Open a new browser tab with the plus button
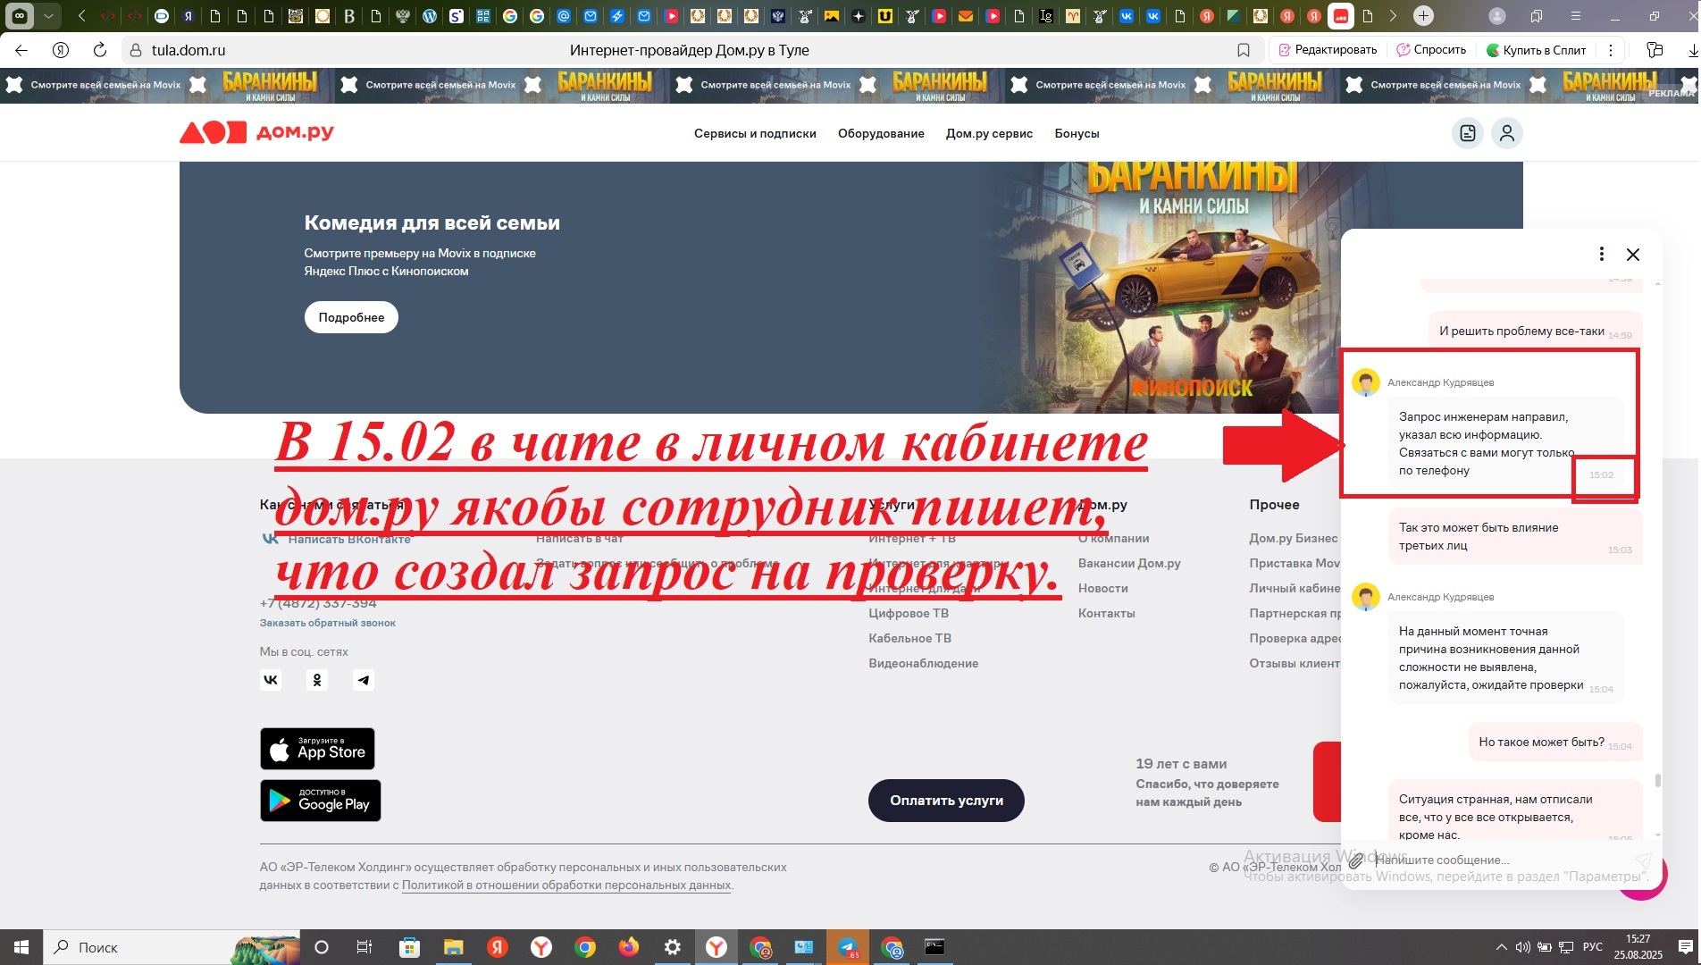This screenshot has height=965, width=1701. click(x=1424, y=16)
